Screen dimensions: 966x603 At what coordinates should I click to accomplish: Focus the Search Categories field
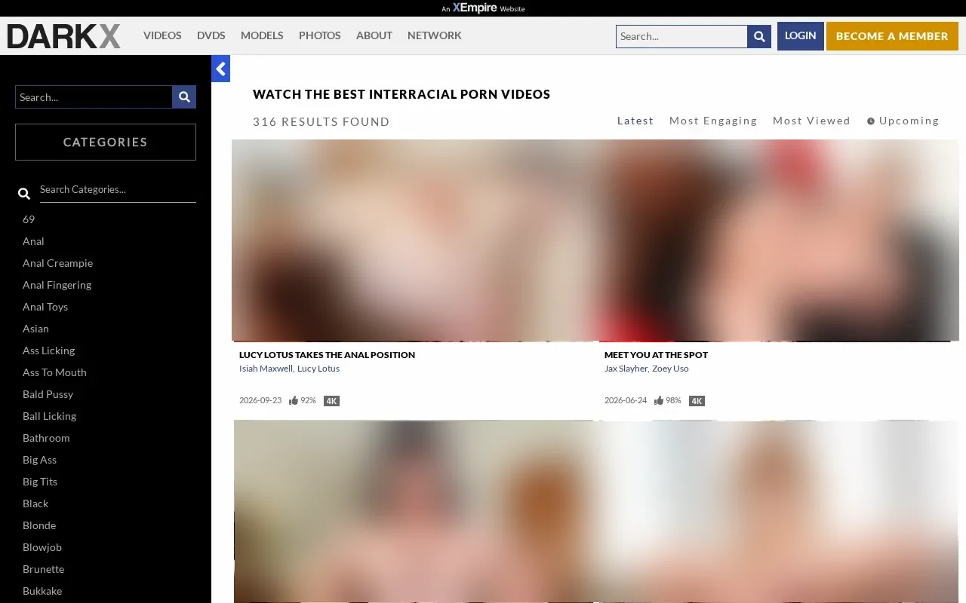(x=118, y=190)
